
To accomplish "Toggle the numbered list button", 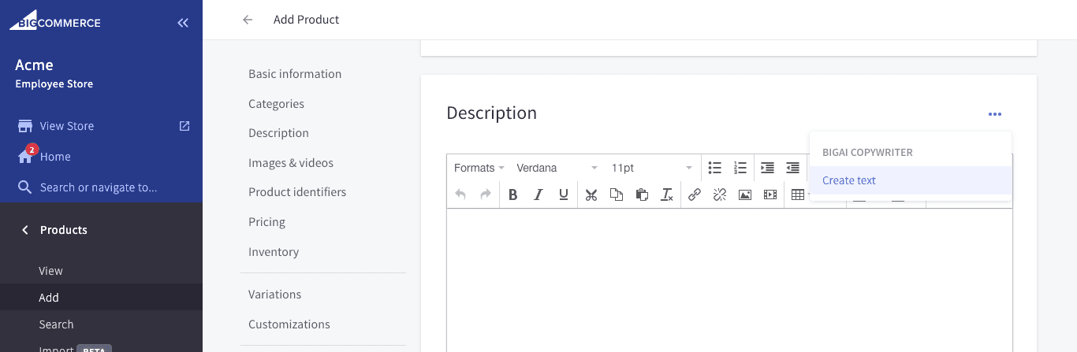I will click(740, 168).
